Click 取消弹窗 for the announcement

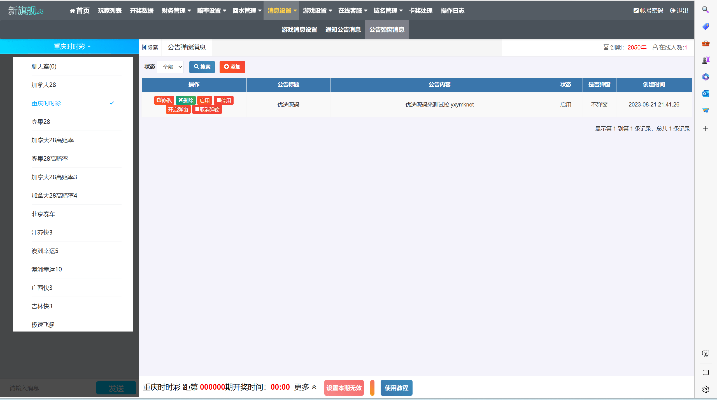coord(207,109)
